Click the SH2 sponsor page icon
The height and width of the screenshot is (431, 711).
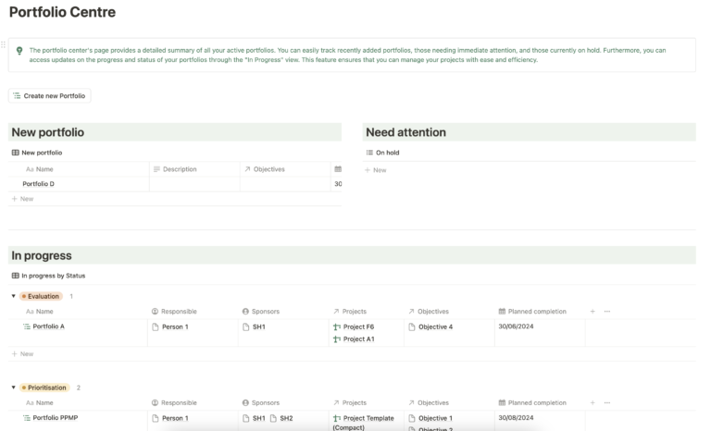[274, 418]
